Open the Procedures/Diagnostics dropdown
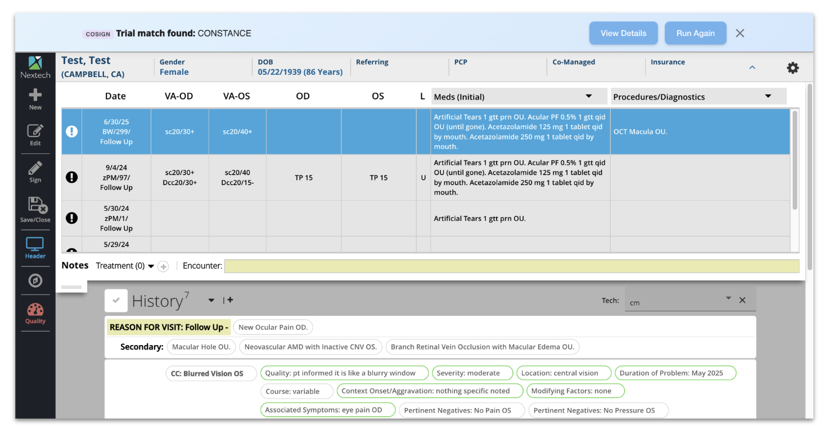Screen dimensions: 829x435 point(768,96)
